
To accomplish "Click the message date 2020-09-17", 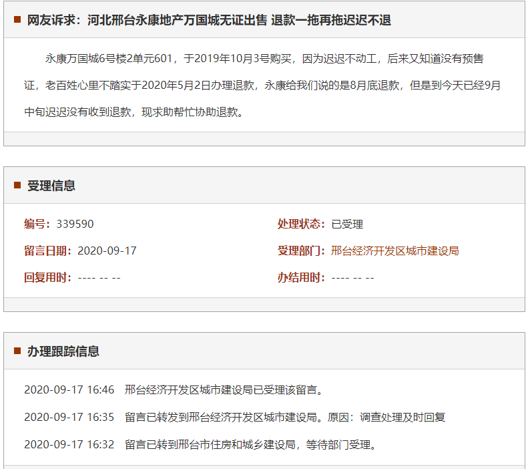I will pos(107,251).
